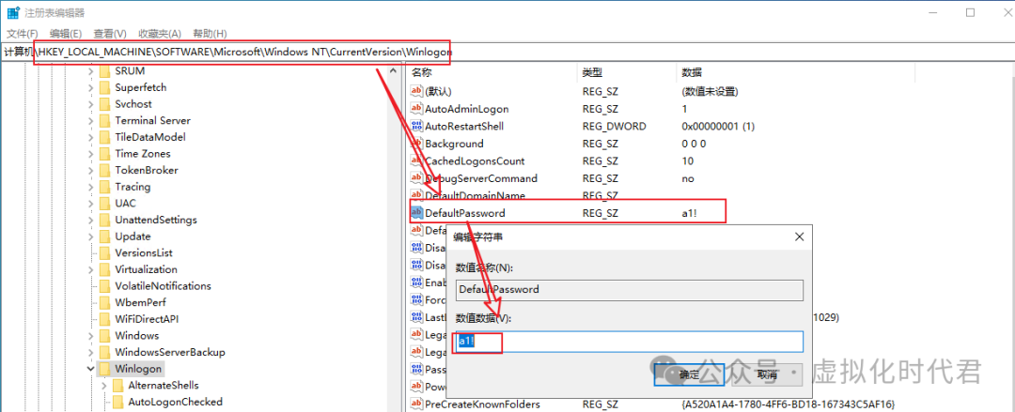Select the AutoLogonChecked folder icon
This screenshot has width=1015, height=412.
pyautogui.click(x=117, y=403)
